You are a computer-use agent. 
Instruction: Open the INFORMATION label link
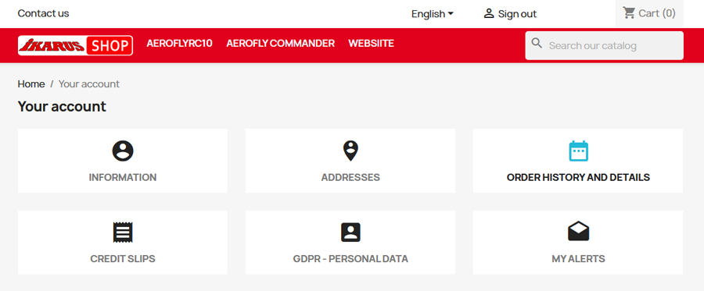[123, 177]
